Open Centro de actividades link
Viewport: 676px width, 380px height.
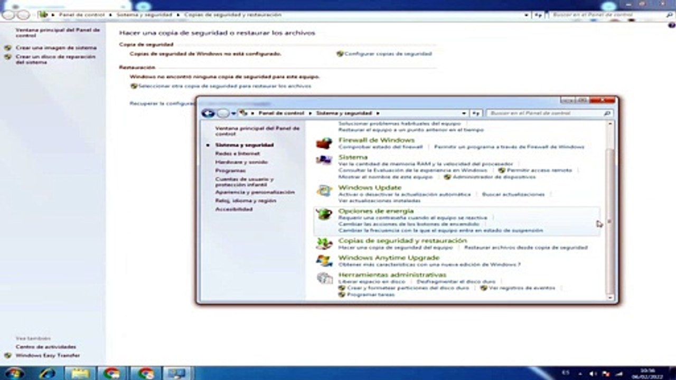(x=46, y=347)
